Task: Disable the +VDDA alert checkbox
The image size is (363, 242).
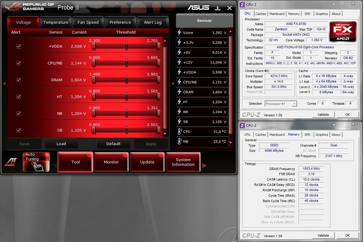Action: point(18,46)
